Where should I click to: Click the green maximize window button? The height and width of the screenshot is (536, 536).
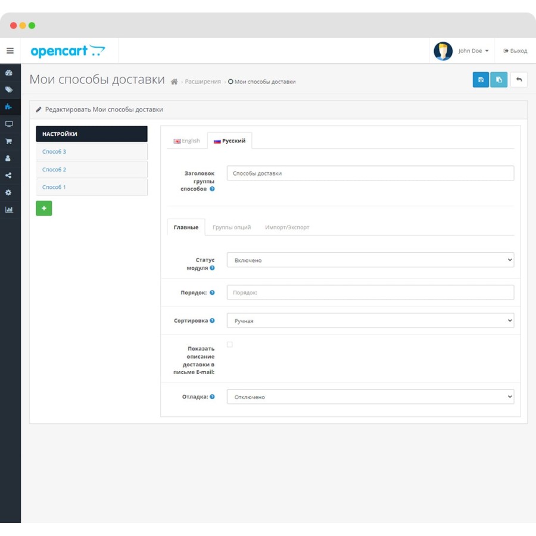(x=32, y=26)
